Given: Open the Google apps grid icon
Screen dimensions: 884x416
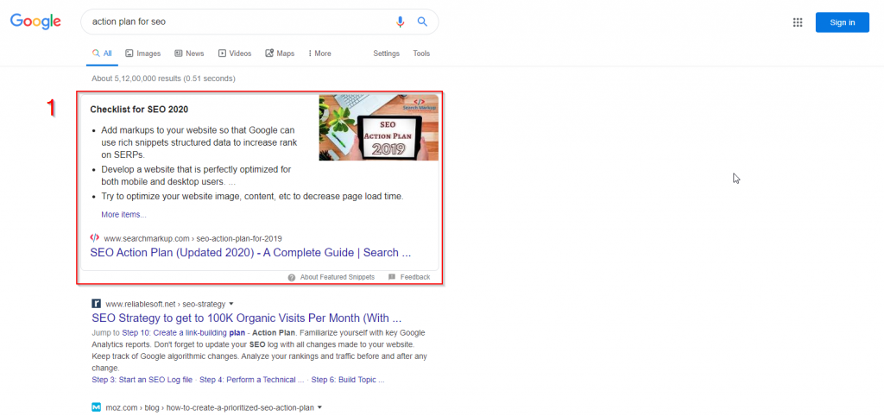Looking at the screenshot, I should click(x=797, y=22).
